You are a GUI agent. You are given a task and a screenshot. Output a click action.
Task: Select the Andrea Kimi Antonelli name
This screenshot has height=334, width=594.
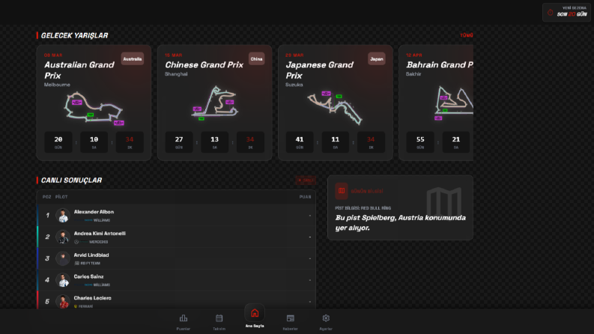[x=100, y=234]
